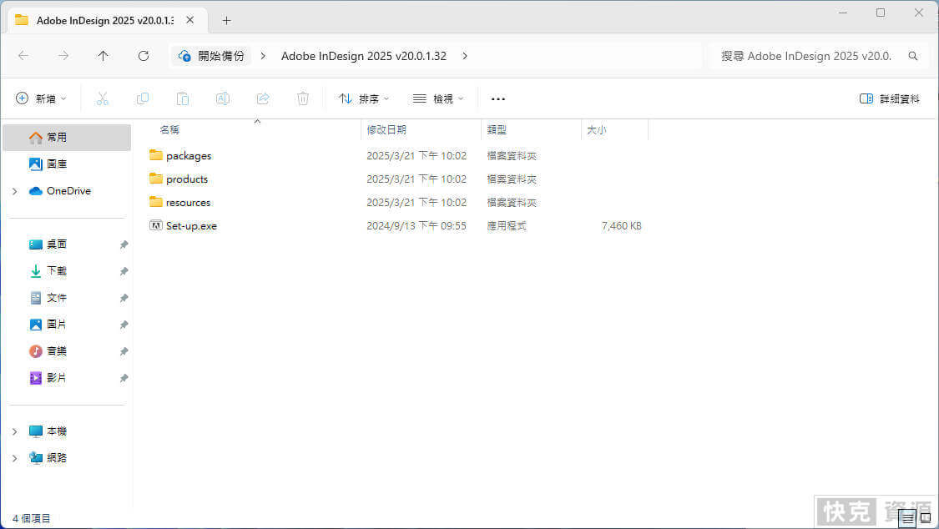
Task: Click the Share icon in toolbar
Action: (x=263, y=98)
